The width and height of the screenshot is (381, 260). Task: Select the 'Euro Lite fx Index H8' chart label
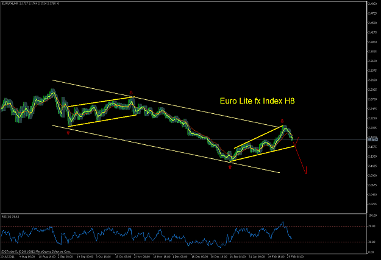point(257,101)
